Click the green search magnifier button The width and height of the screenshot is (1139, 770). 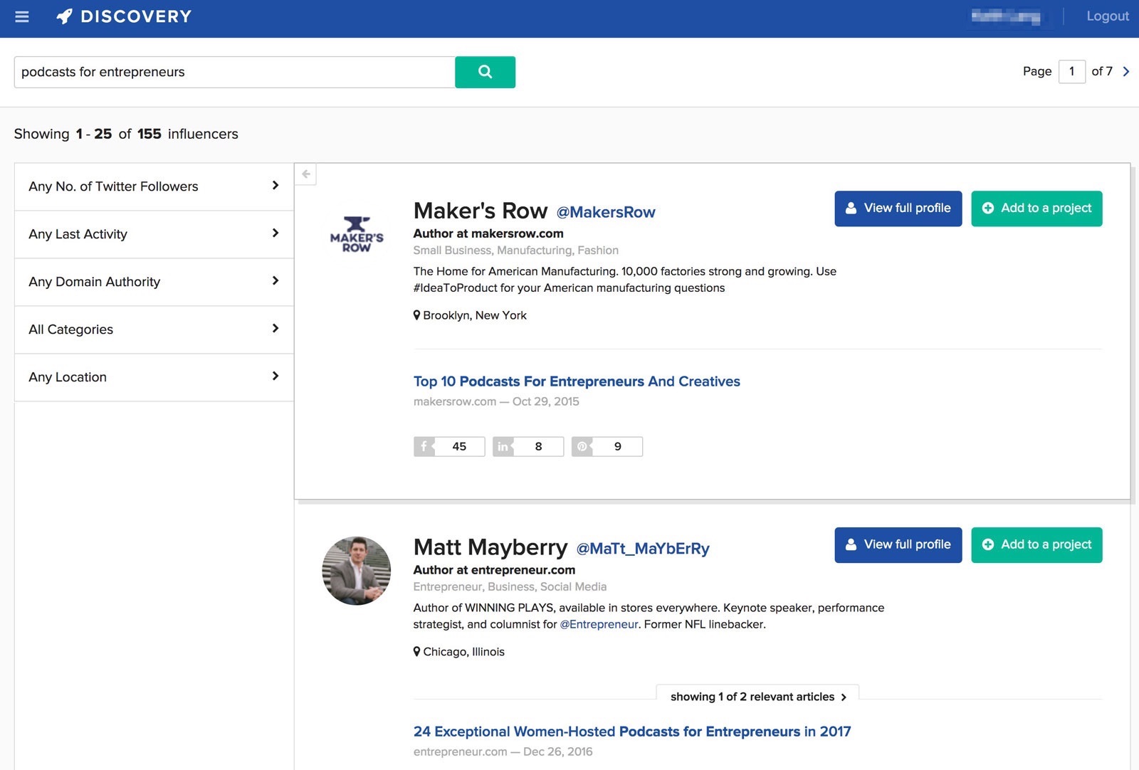pyautogui.click(x=485, y=72)
